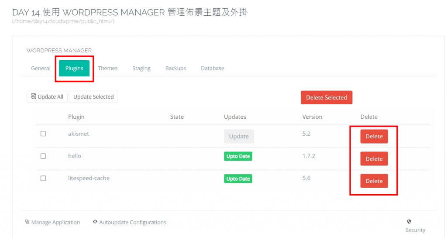
Task: Select the Plugins tab
Action: [x=74, y=68]
